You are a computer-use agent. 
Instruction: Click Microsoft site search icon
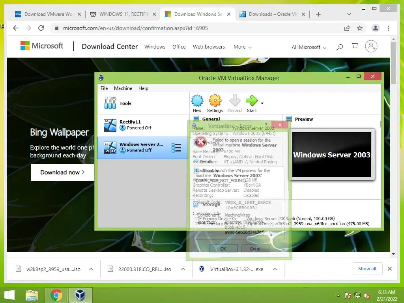(x=340, y=47)
